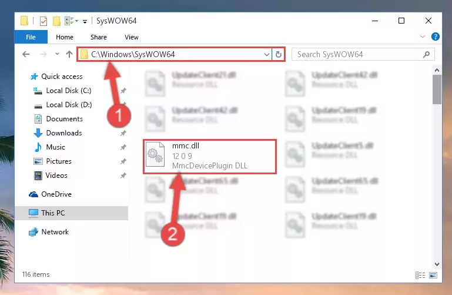Switch to the Home ribbon tab

[65, 37]
